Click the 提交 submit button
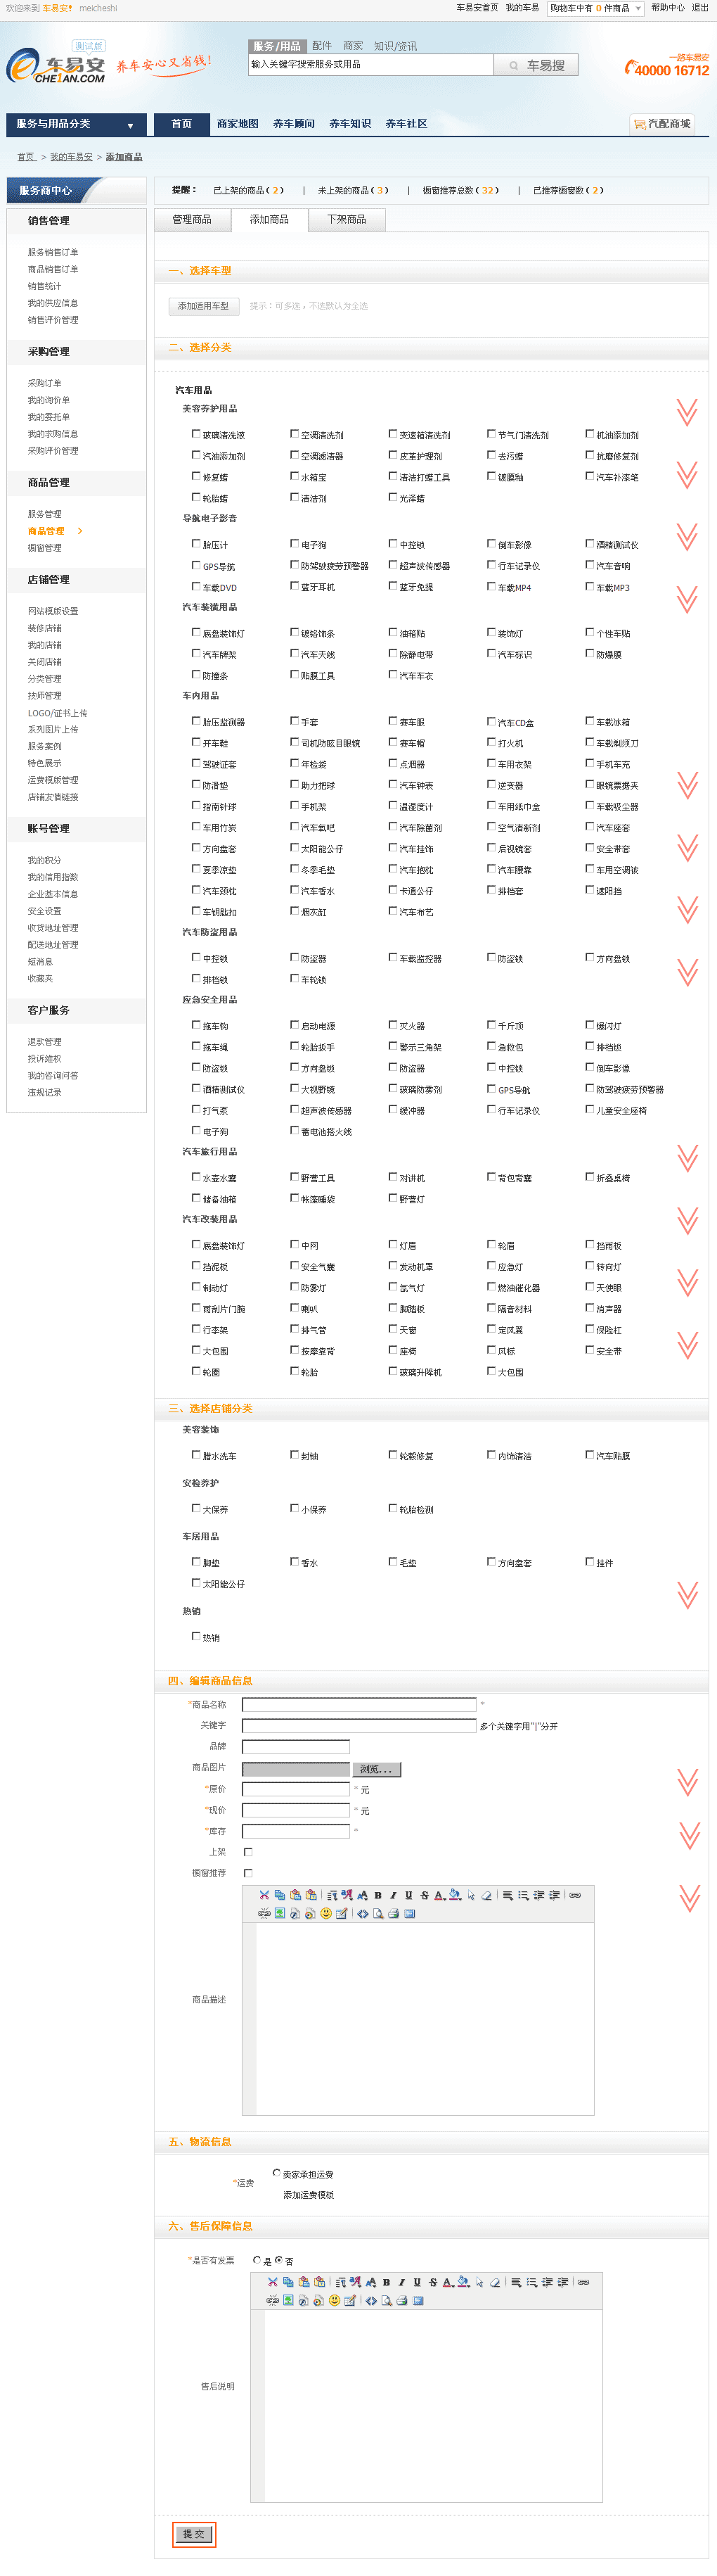This screenshot has width=717, height=2576. (x=194, y=2534)
